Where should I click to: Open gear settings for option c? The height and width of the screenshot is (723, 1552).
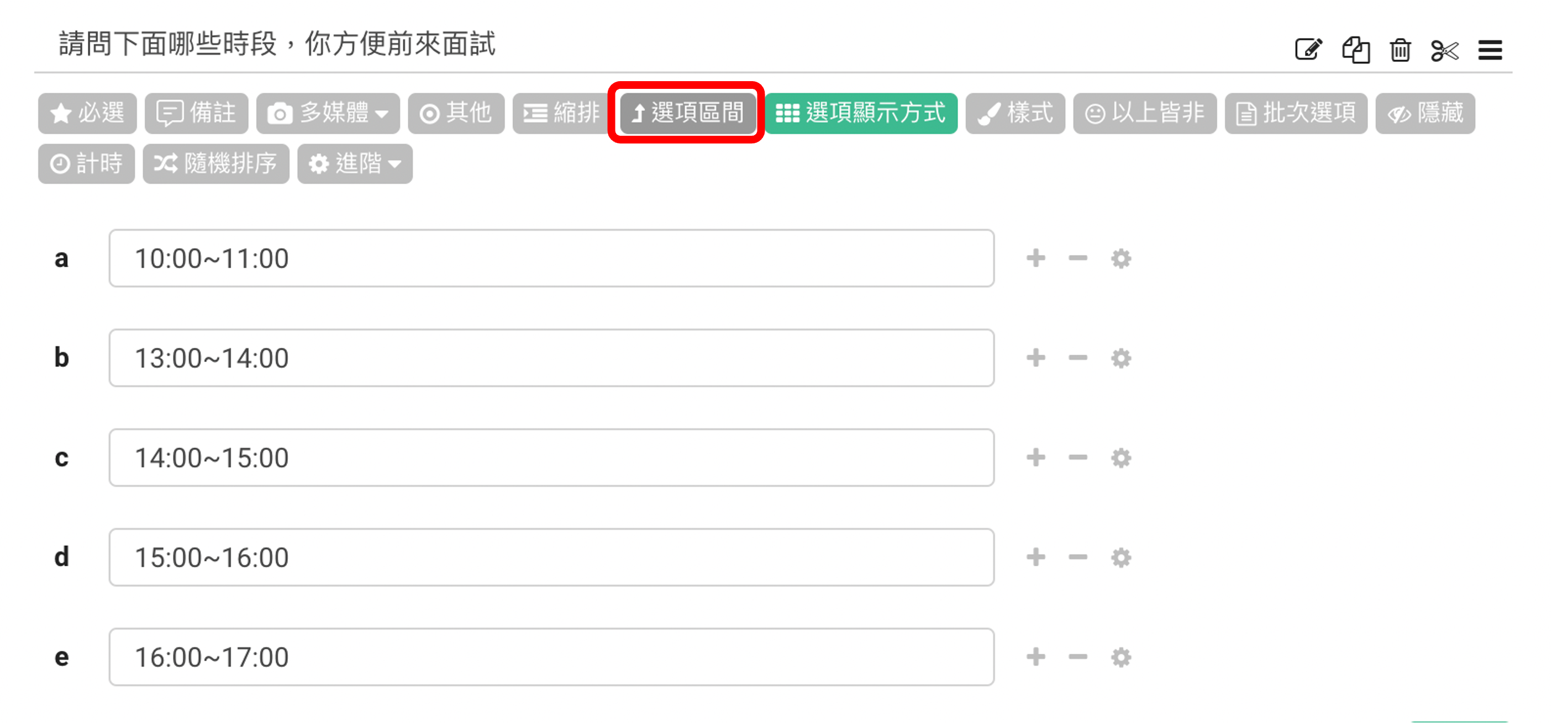point(1120,458)
